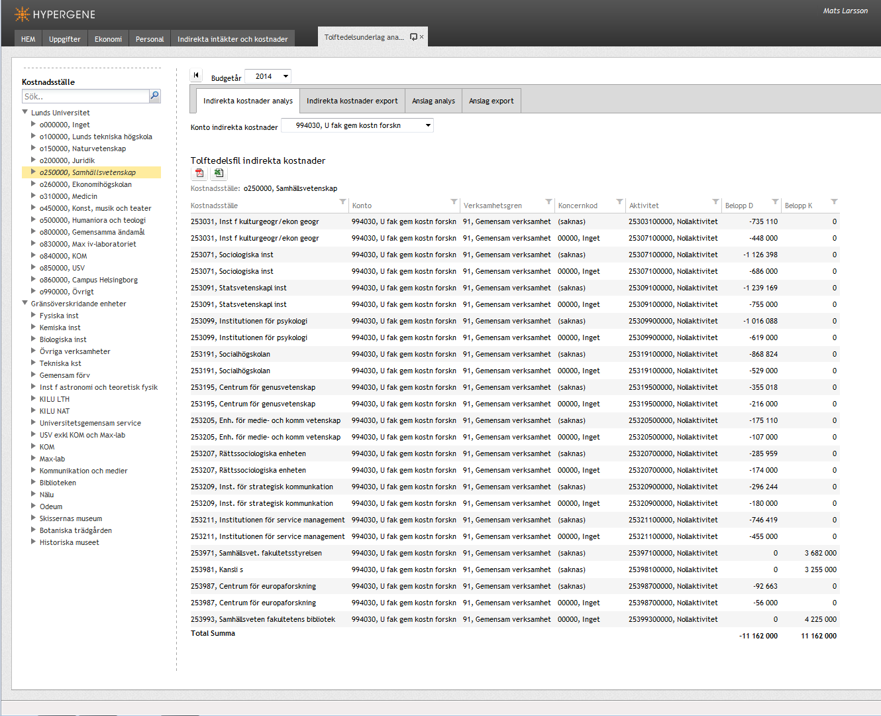Click the -1 239 169 Belopp D value

[x=760, y=288]
